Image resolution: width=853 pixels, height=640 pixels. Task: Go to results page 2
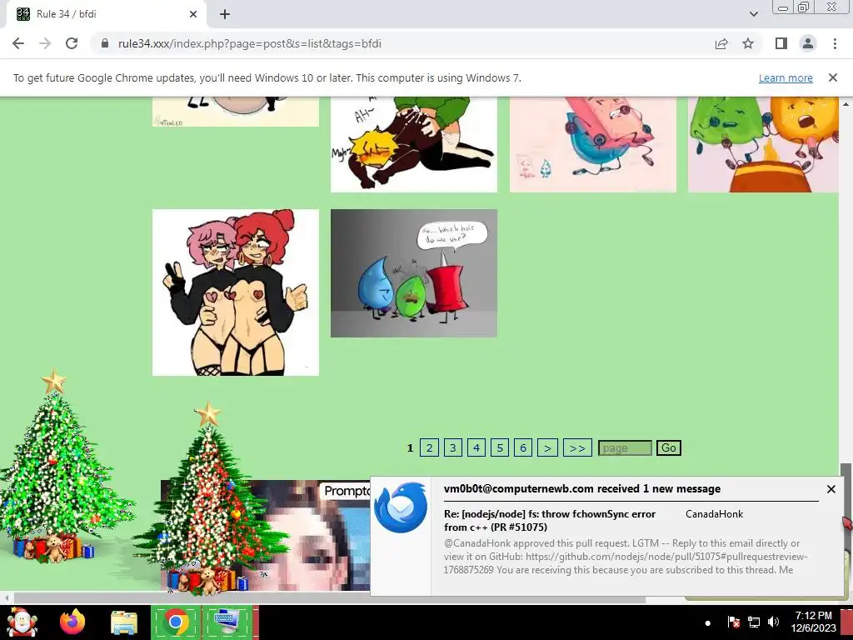pyautogui.click(x=429, y=447)
